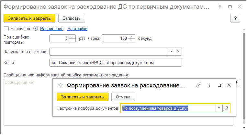The height and width of the screenshot is (135, 247).
Task: Click the clock icon beside Расписание
Action: click(x=36, y=28)
